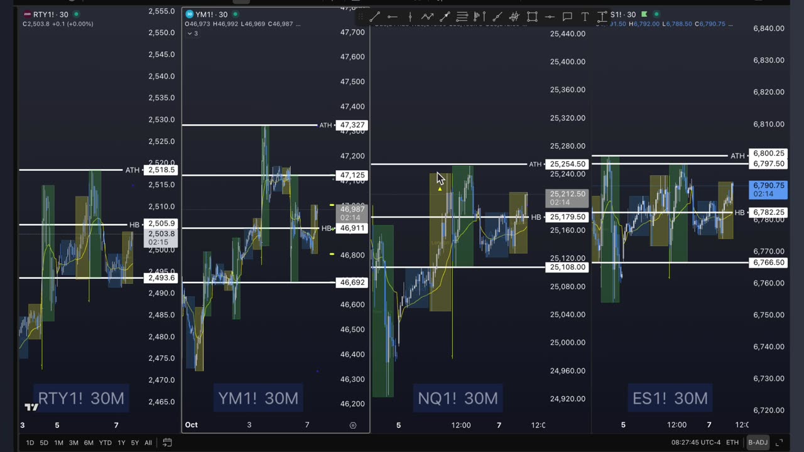The height and width of the screenshot is (452, 804).
Task: Set date range to 6M
Action: click(x=89, y=443)
